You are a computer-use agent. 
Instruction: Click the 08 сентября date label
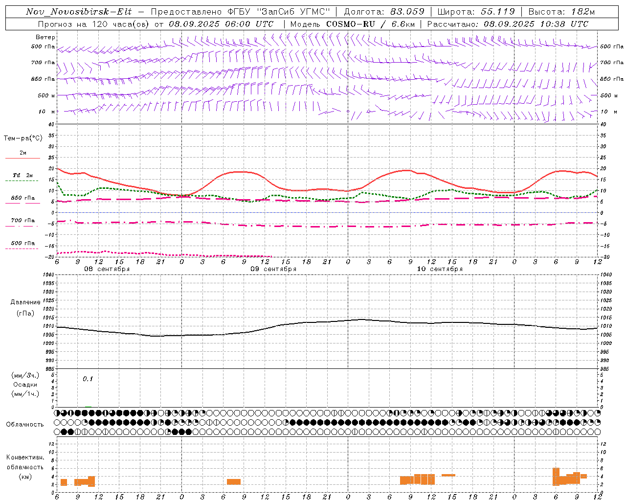click(107, 269)
